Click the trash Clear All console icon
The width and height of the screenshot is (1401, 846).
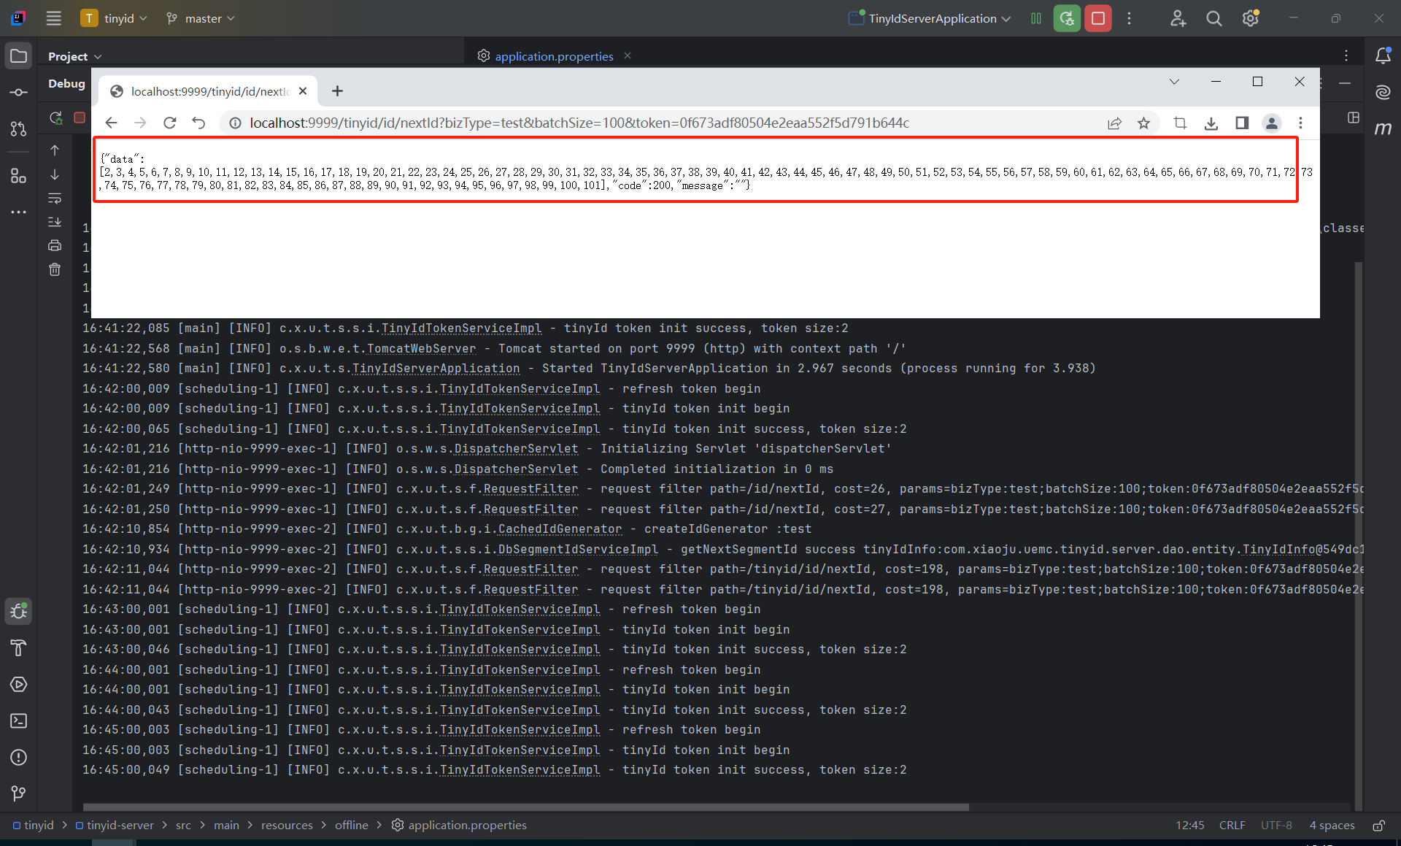[x=55, y=269]
